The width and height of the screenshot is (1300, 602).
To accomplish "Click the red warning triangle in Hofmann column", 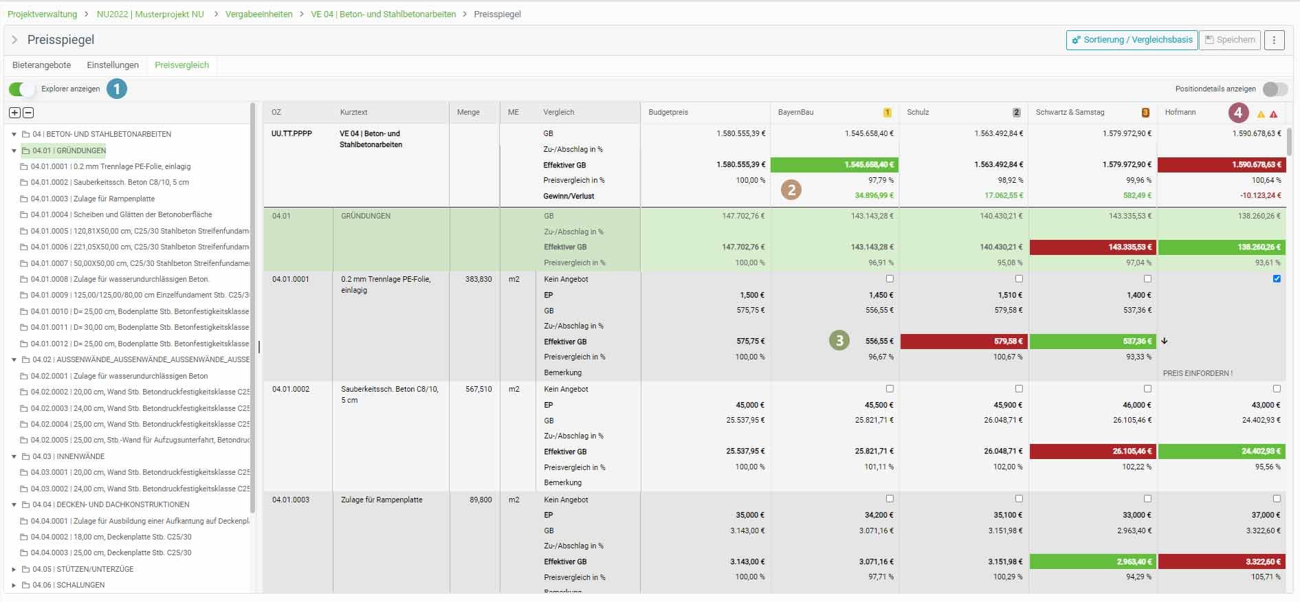I will (1274, 114).
